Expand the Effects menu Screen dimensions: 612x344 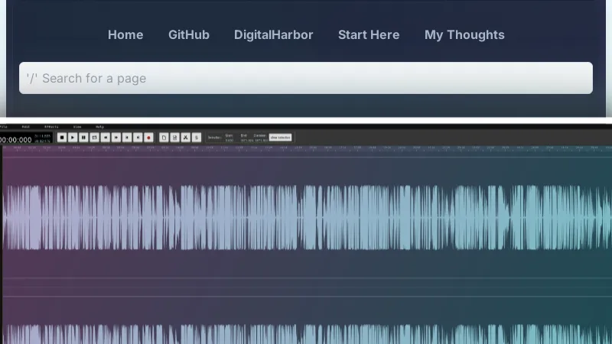(52, 126)
